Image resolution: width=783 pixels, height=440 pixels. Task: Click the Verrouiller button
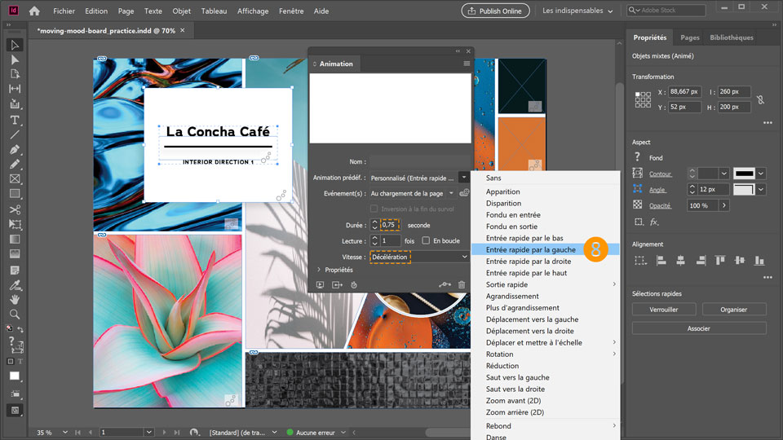[x=664, y=310]
